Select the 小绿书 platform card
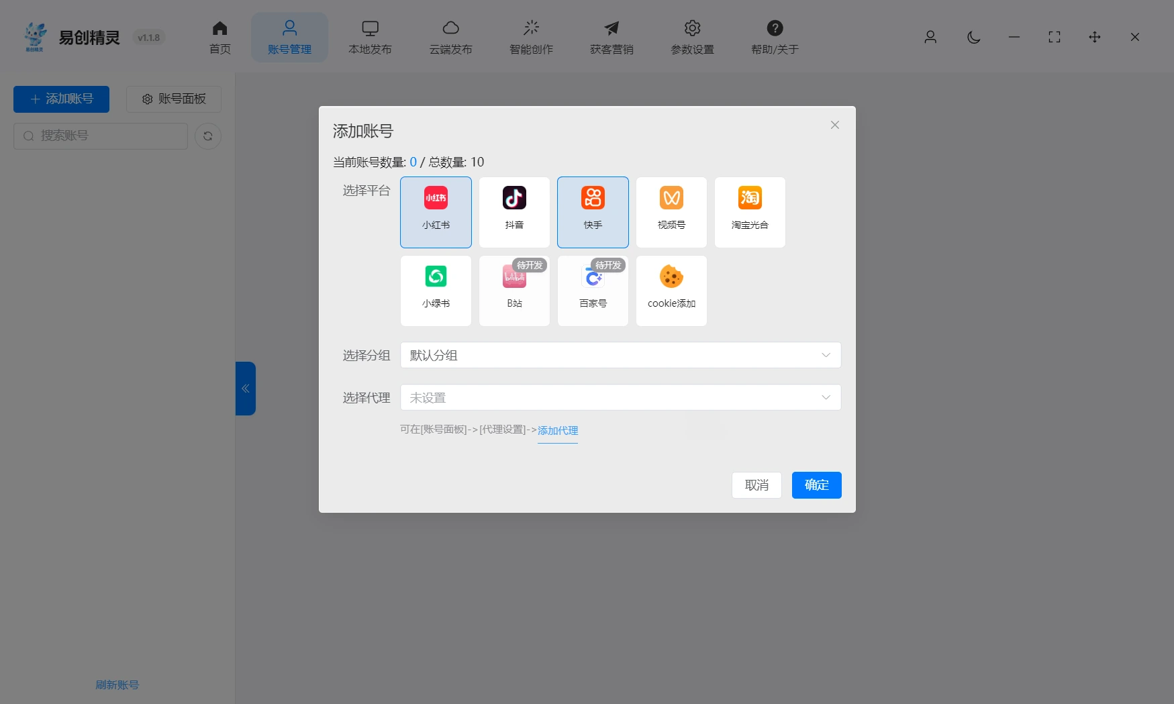The image size is (1174, 704). (x=436, y=291)
